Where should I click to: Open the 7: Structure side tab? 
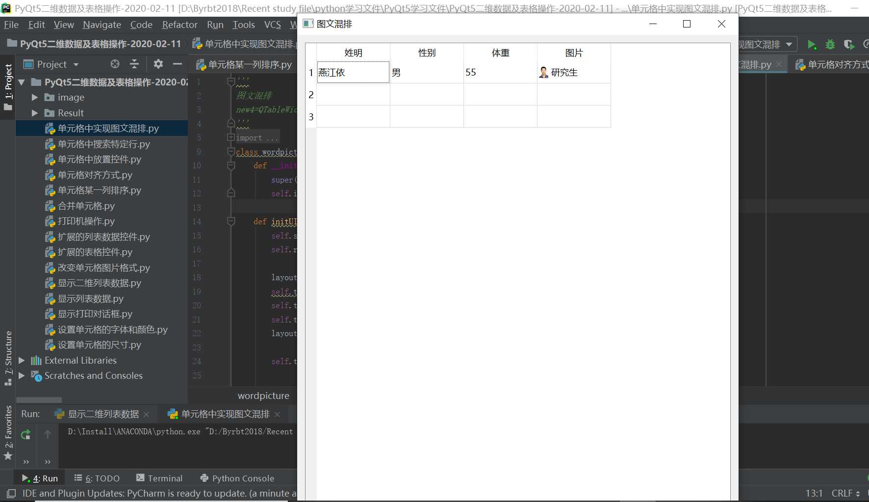point(8,358)
